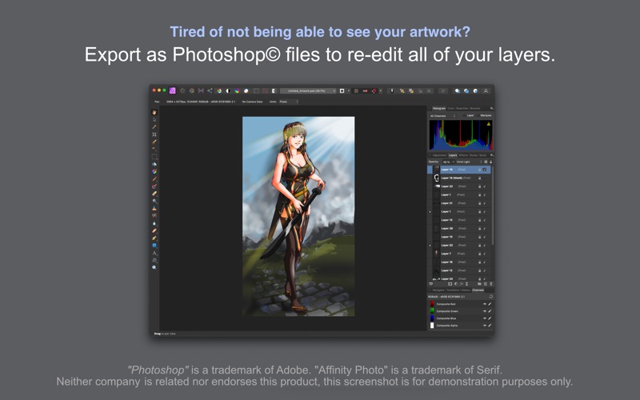Open dropdown arrow beside Quick Mask

tap(349, 90)
